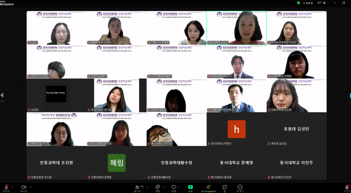This screenshot has height=193, width=351.
Task: Open the AI Companion sparkle icon
Action: pos(208,186)
